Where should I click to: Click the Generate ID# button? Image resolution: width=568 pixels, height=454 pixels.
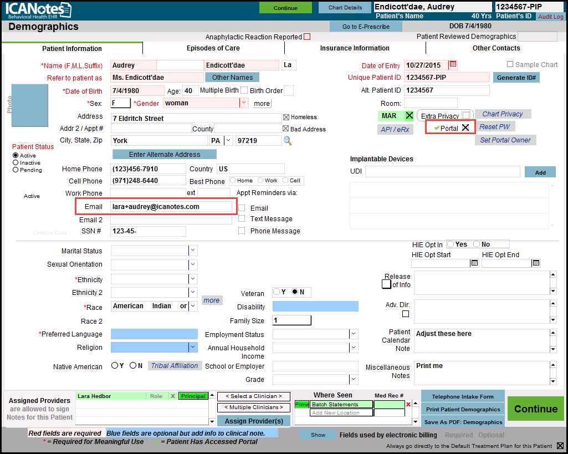click(516, 78)
